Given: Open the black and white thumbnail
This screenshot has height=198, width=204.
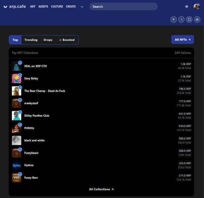Looking at the screenshot, I should pyautogui.click(x=16, y=140).
